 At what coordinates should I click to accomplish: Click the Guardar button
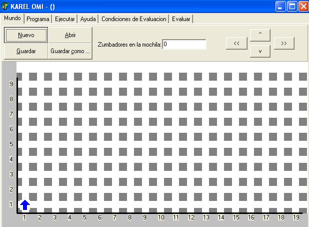(26, 51)
